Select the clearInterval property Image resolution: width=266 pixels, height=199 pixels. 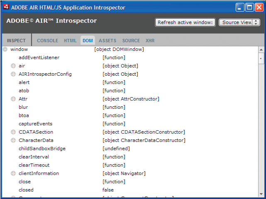pyautogui.click(x=34, y=157)
